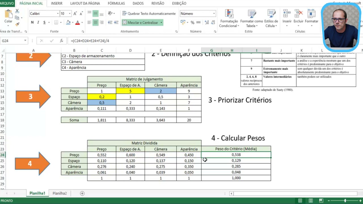Open Fonte group dialog launcher
363x204 pixels.
[83, 31]
